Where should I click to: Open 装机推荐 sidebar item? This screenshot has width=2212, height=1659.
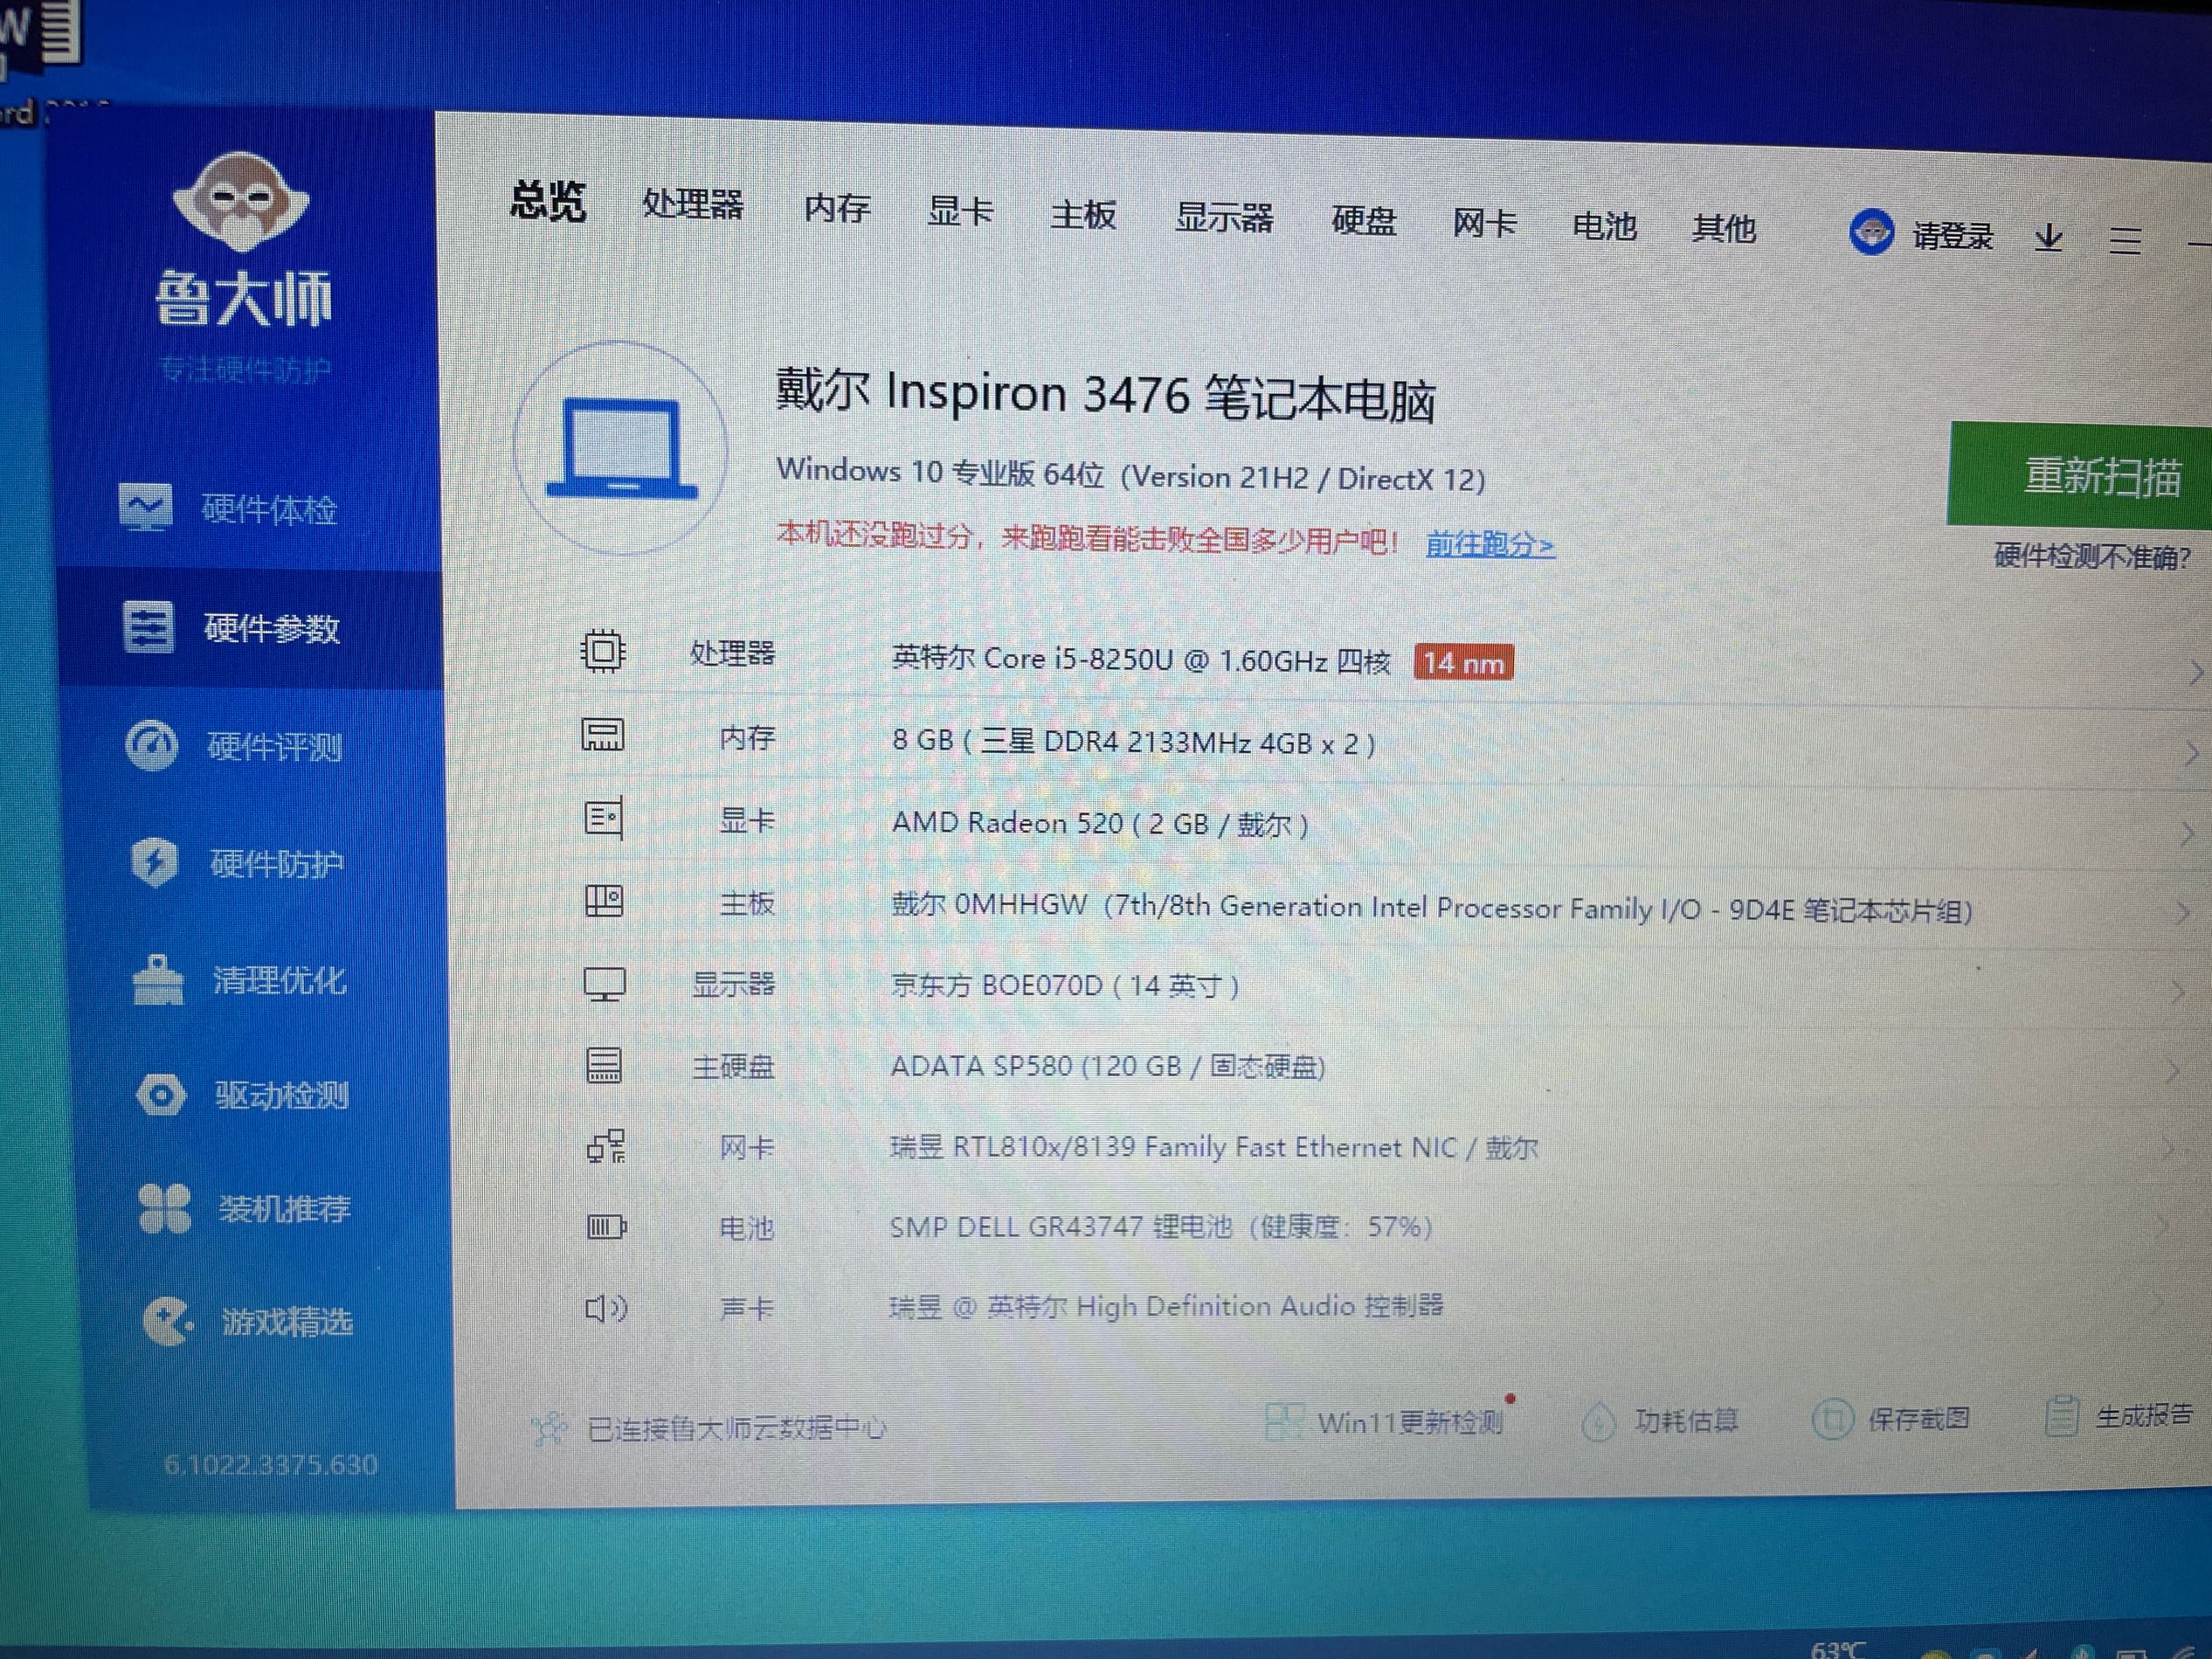point(246,1209)
